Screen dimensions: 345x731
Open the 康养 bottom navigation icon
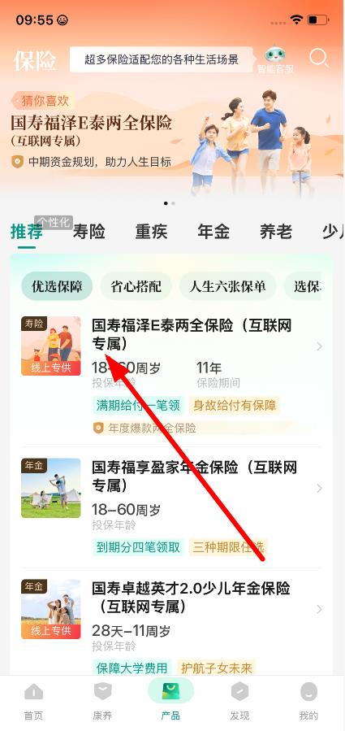tap(103, 692)
